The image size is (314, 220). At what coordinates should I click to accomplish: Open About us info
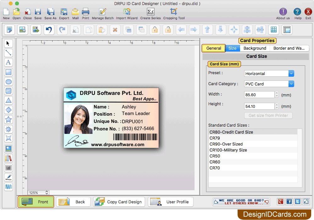point(283,14)
